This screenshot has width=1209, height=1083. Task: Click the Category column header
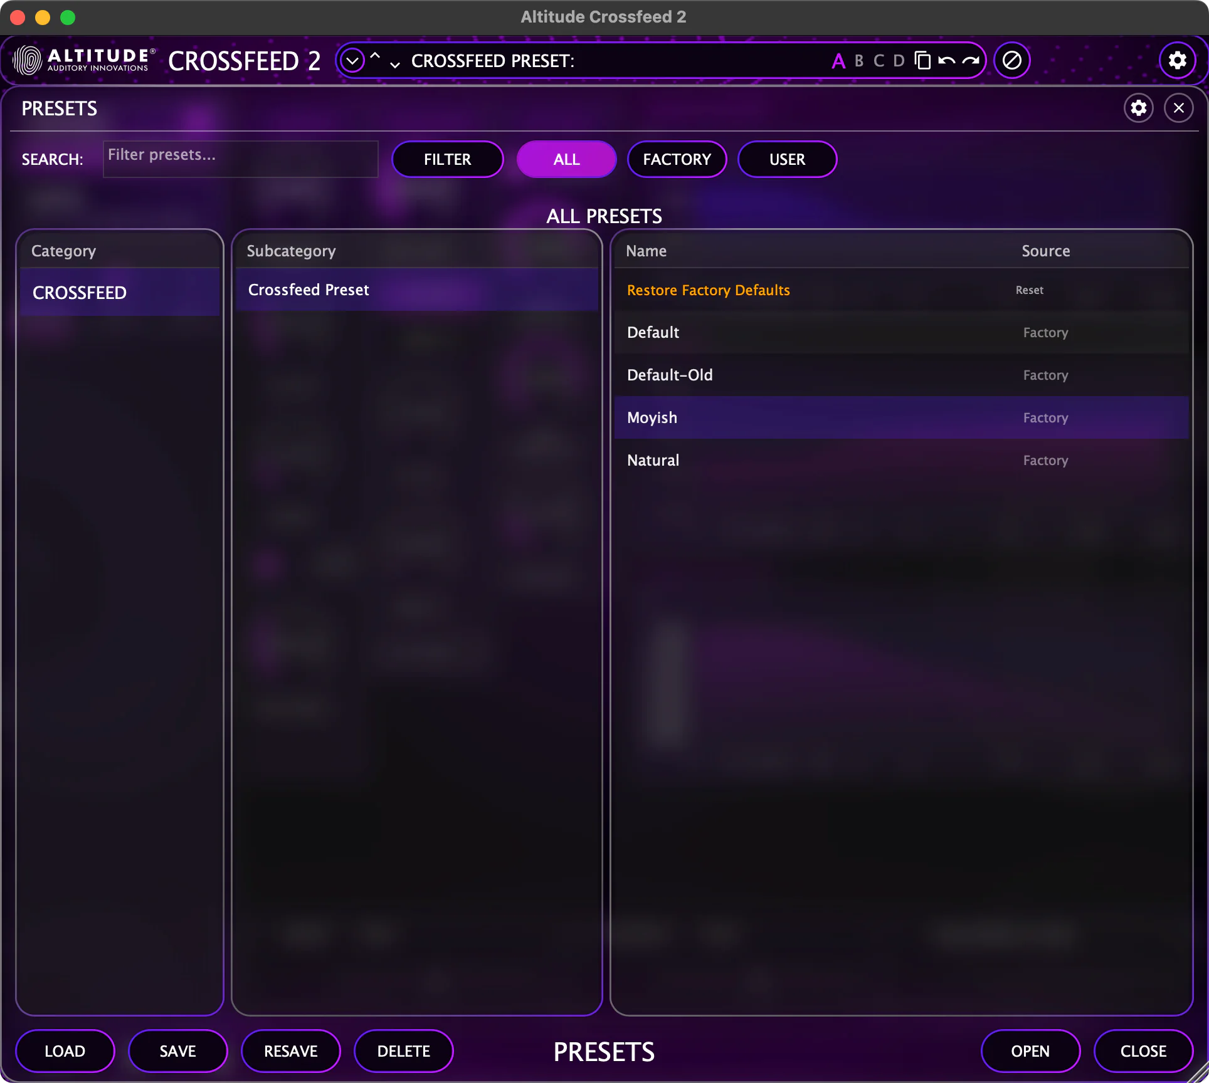[x=63, y=251]
